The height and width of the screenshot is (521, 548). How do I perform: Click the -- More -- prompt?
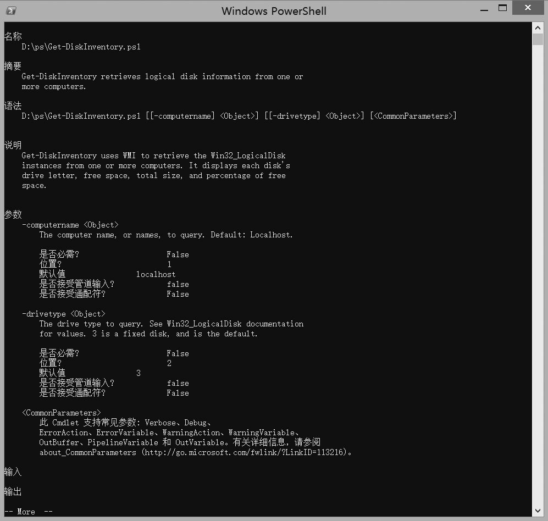point(29,512)
